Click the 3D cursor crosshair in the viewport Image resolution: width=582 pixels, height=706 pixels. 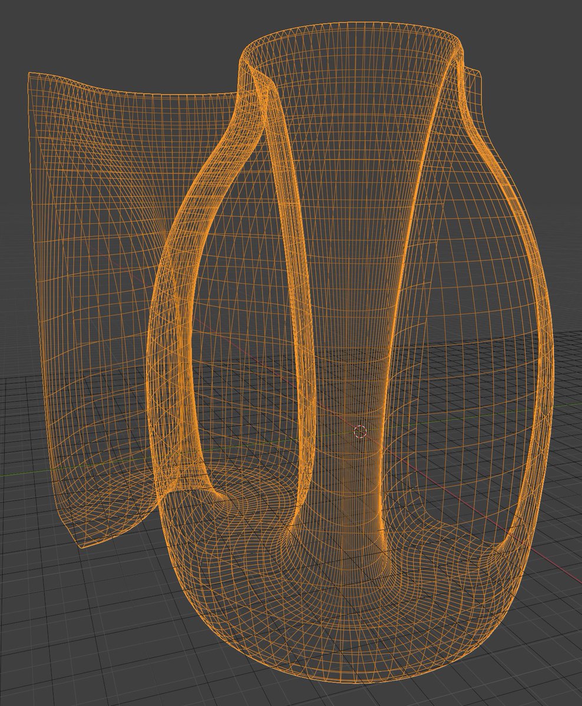(x=360, y=432)
